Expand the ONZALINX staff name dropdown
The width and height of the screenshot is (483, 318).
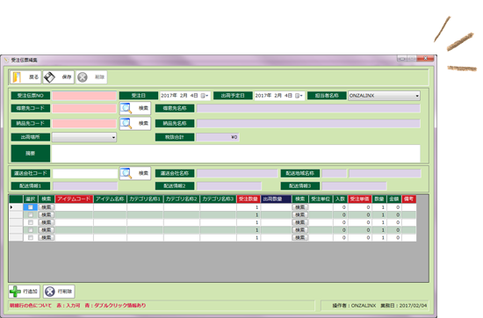(x=417, y=96)
